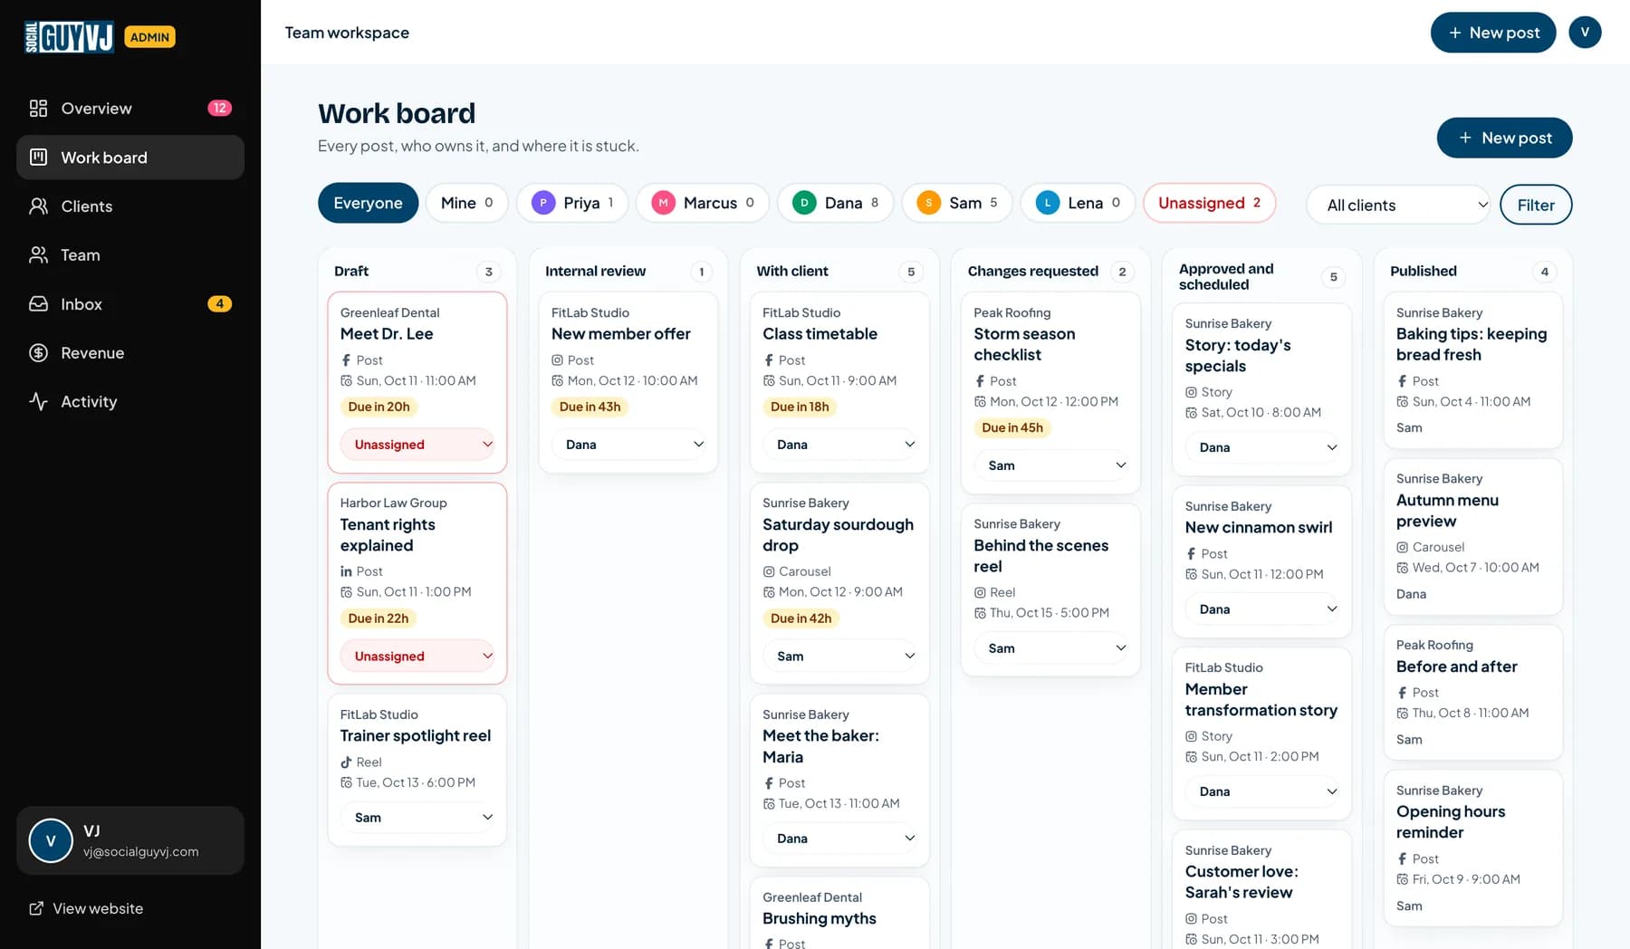This screenshot has width=1630, height=949.
Task: Click the Instagram icon on New member offer card
Action: pyautogui.click(x=557, y=360)
